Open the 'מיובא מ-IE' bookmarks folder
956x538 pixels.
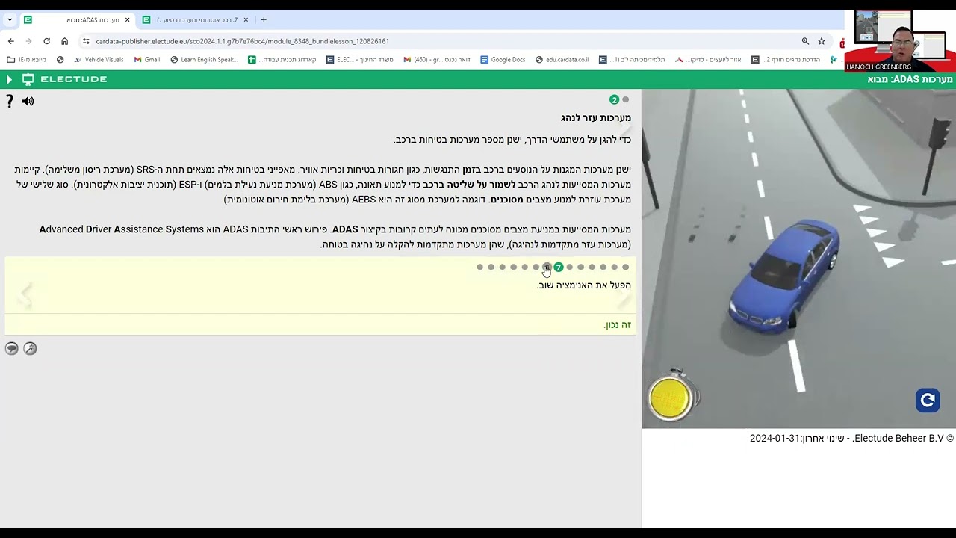26,60
